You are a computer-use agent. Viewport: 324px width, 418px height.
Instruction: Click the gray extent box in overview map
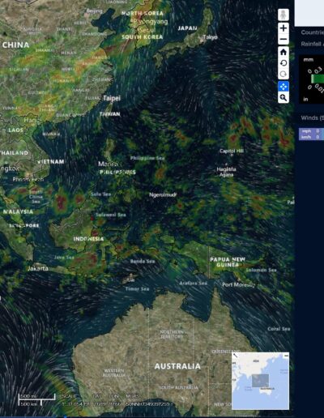260,381
